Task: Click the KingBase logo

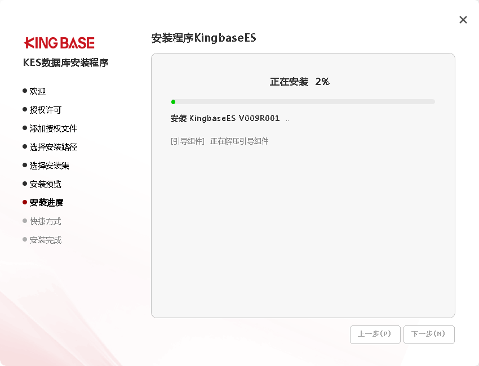Action: [59, 43]
